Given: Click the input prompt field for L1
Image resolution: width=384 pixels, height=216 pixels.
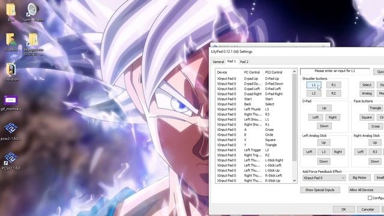Looking at the screenshot, I should pos(335,71).
